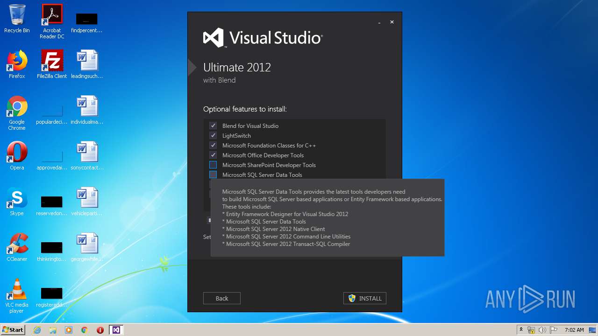
Task: Select the georgewhite Word document
Action: pyautogui.click(x=87, y=248)
